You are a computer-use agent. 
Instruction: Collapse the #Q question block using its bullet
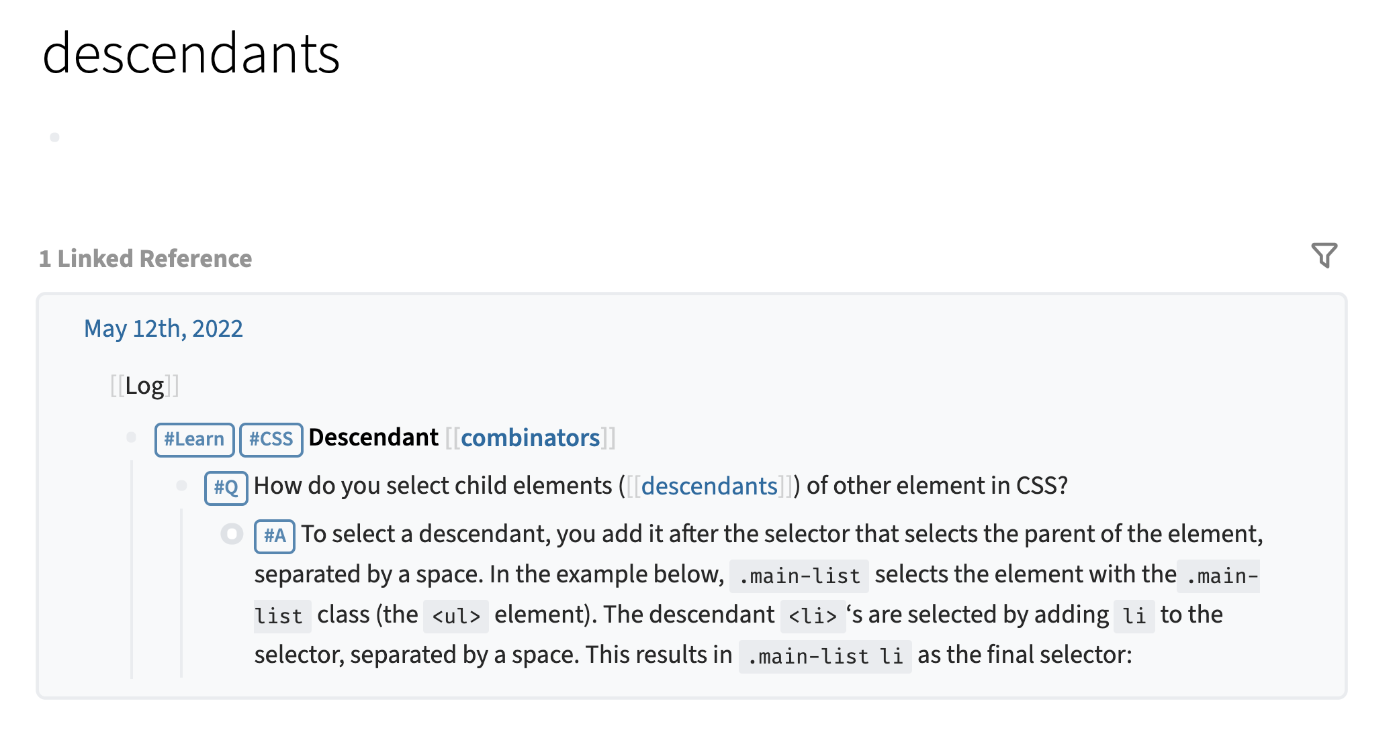point(181,485)
